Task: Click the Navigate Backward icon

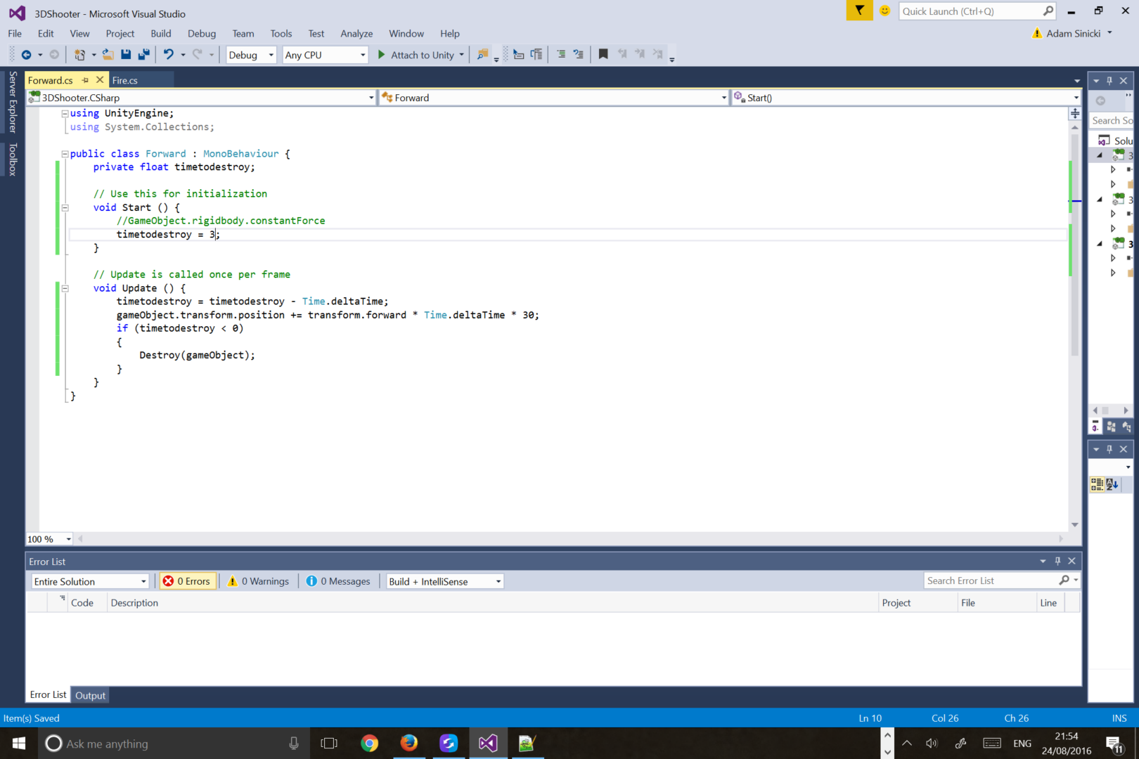Action: 27,55
